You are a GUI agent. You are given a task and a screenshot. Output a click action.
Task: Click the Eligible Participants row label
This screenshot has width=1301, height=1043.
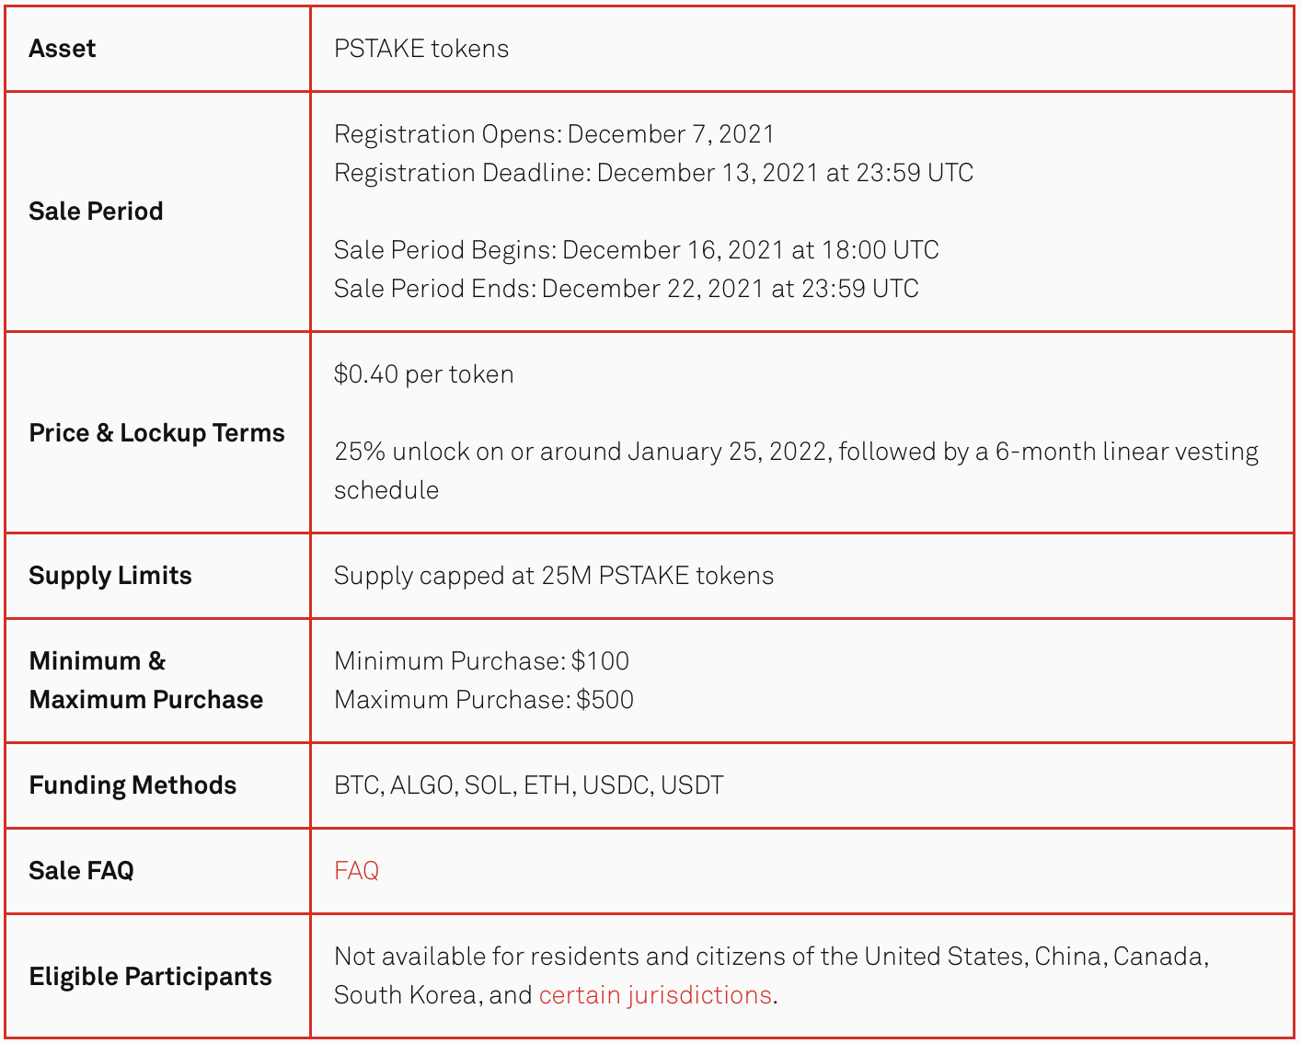pyautogui.click(x=150, y=977)
